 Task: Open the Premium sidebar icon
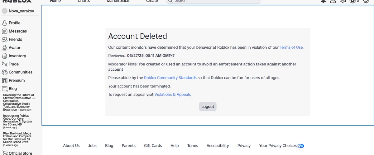pyautogui.click(x=5, y=80)
